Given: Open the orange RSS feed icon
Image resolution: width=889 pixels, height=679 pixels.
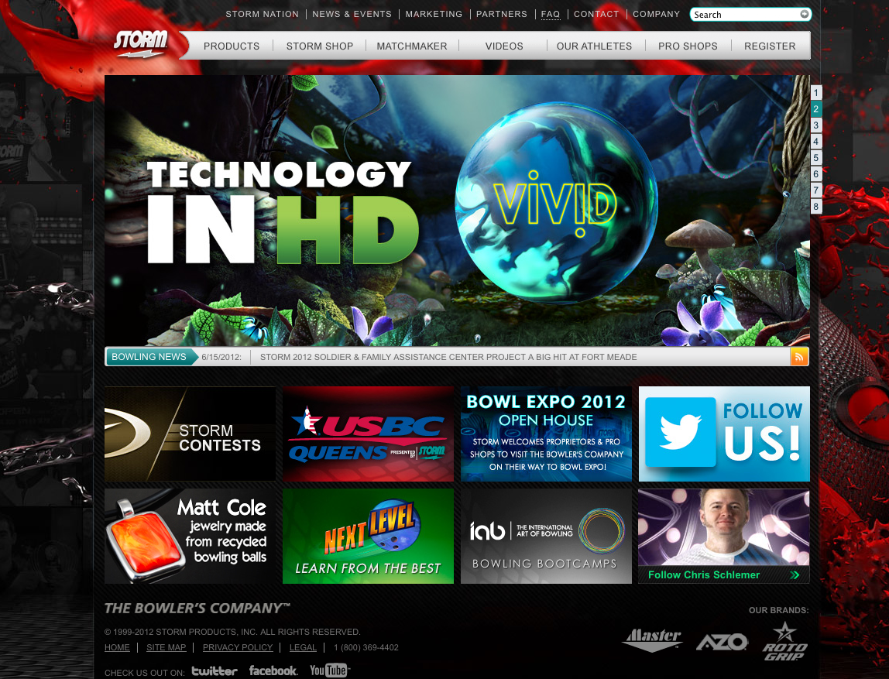Looking at the screenshot, I should click(799, 356).
